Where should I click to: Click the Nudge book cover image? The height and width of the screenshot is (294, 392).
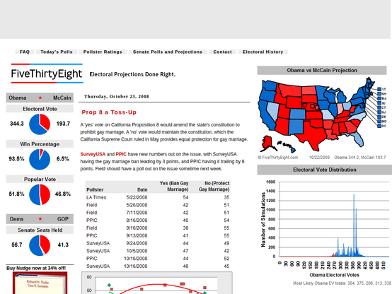pos(40,283)
